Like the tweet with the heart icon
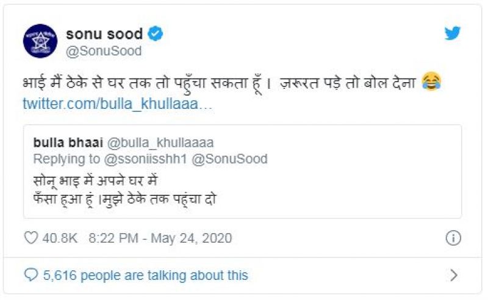 point(30,238)
